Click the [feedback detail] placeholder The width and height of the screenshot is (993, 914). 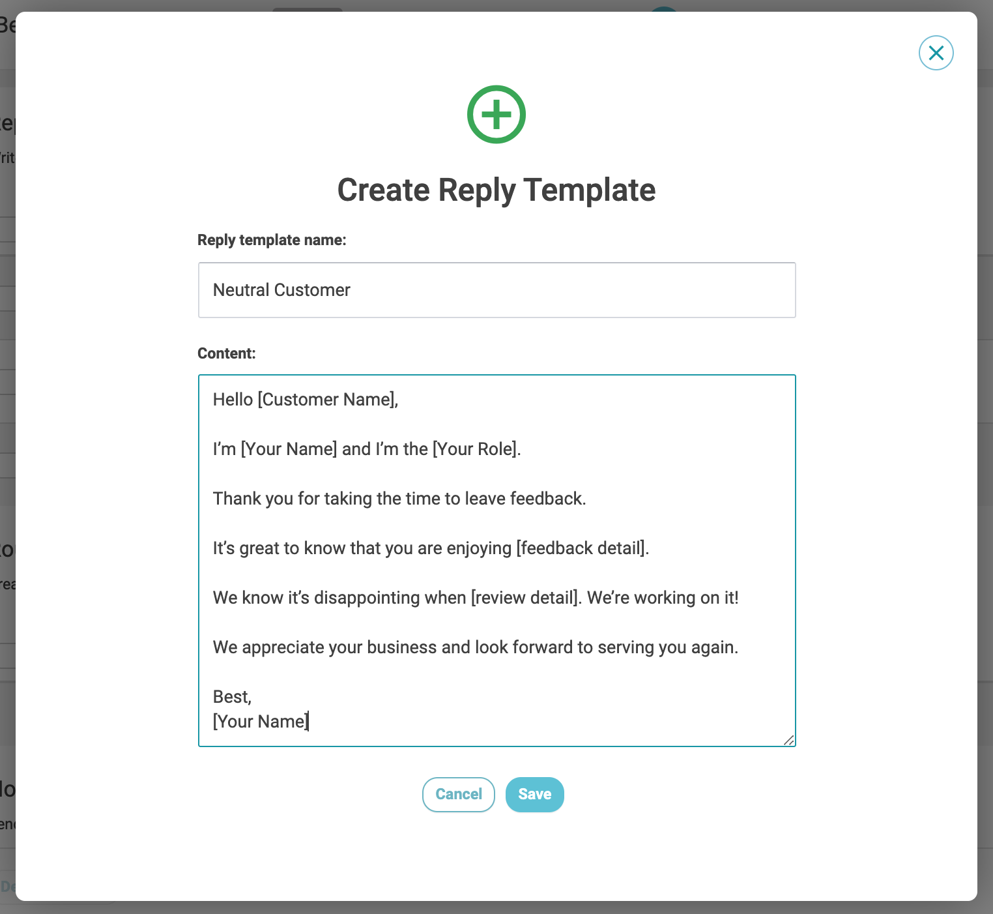581,548
